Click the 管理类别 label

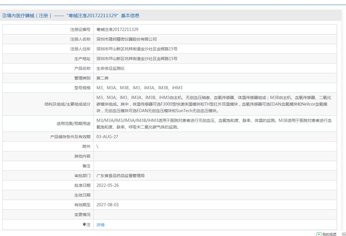[82, 78]
